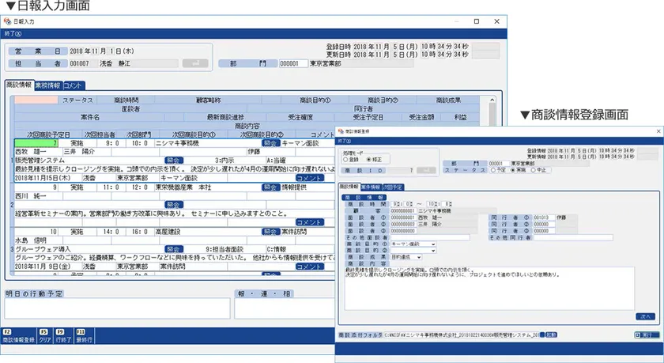
Task: Click the 商談内容 text area in dialog
Action: pos(489,289)
